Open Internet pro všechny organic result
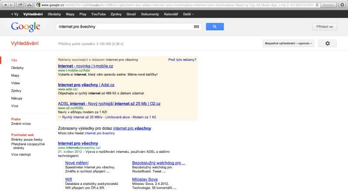 point(78,143)
